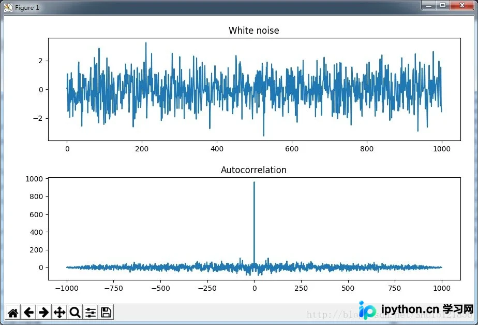The image size is (478, 325).
Task: Click the 'Autocorrelation' plot title
Action: click(253, 170)
